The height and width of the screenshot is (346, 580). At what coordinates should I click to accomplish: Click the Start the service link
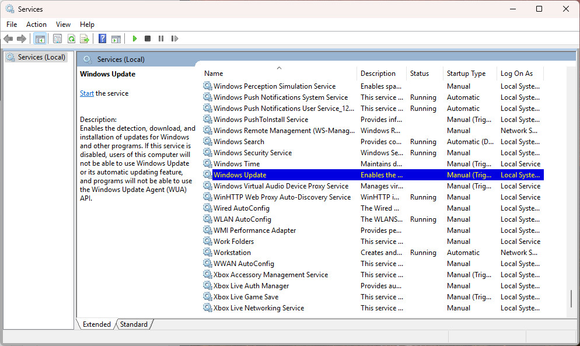coord(87,93)
